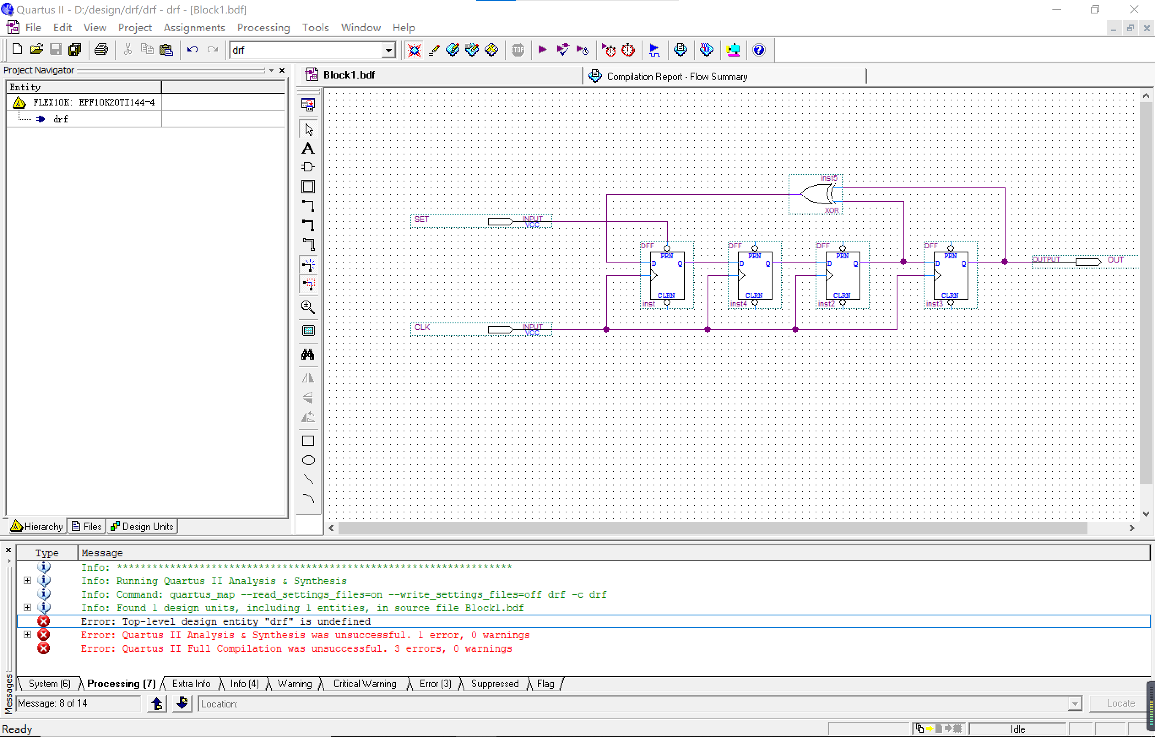Open the Compilation Report - Flow Summary tab
This screenshot has width=1155, height=737.
coord(676,77)
